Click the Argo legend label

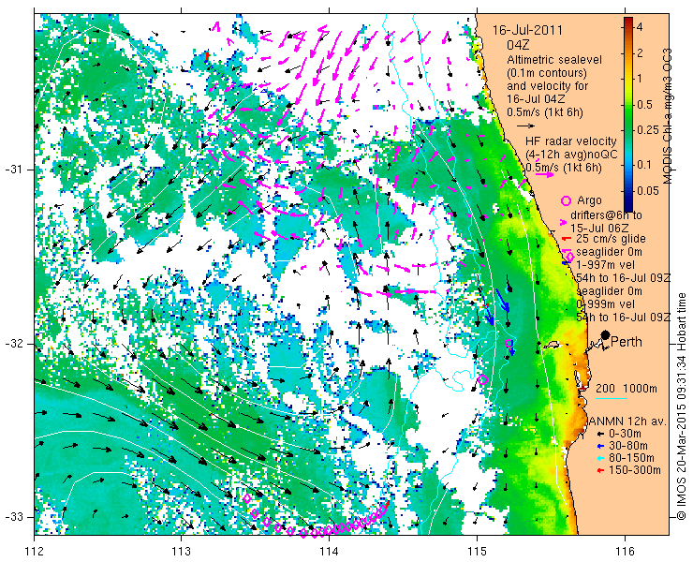pyautogui.click(x=589, y=200)
